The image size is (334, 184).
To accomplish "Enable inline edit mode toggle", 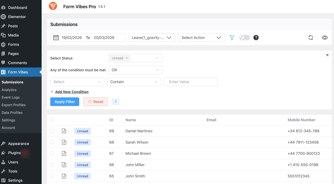I will (244, 37).
